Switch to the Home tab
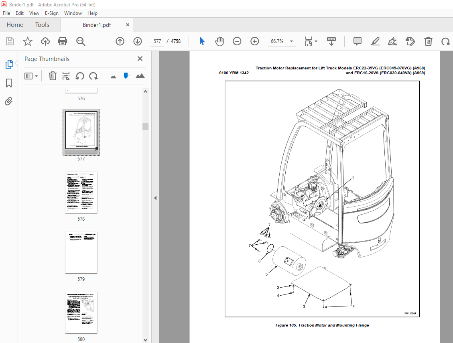The image size is (453, 343). coord(15,25)
